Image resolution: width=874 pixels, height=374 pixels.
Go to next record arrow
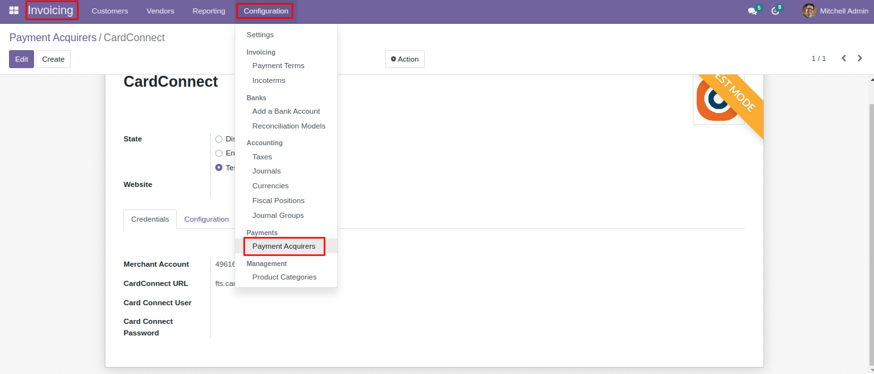pos(860,58)
